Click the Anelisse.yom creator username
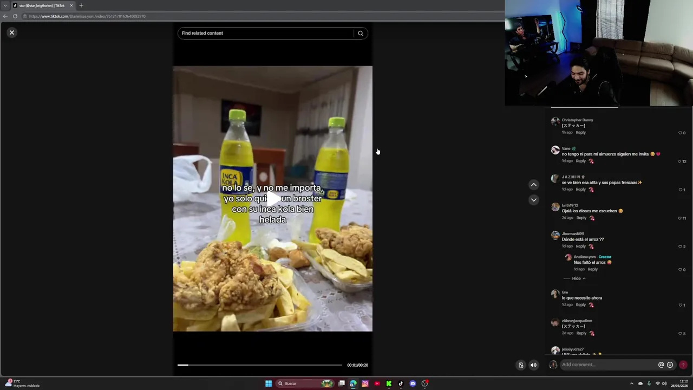Image resolution: width=693 pixels, height=390 pixels. 584,257
